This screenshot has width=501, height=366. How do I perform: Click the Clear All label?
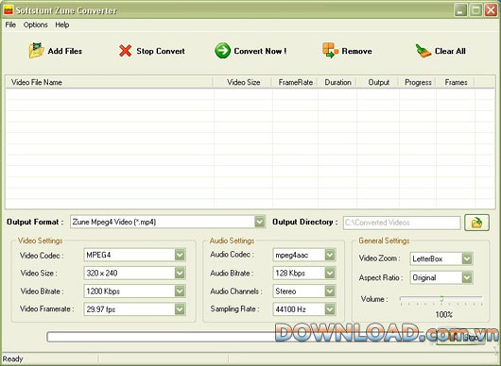(x=450, y=51)
